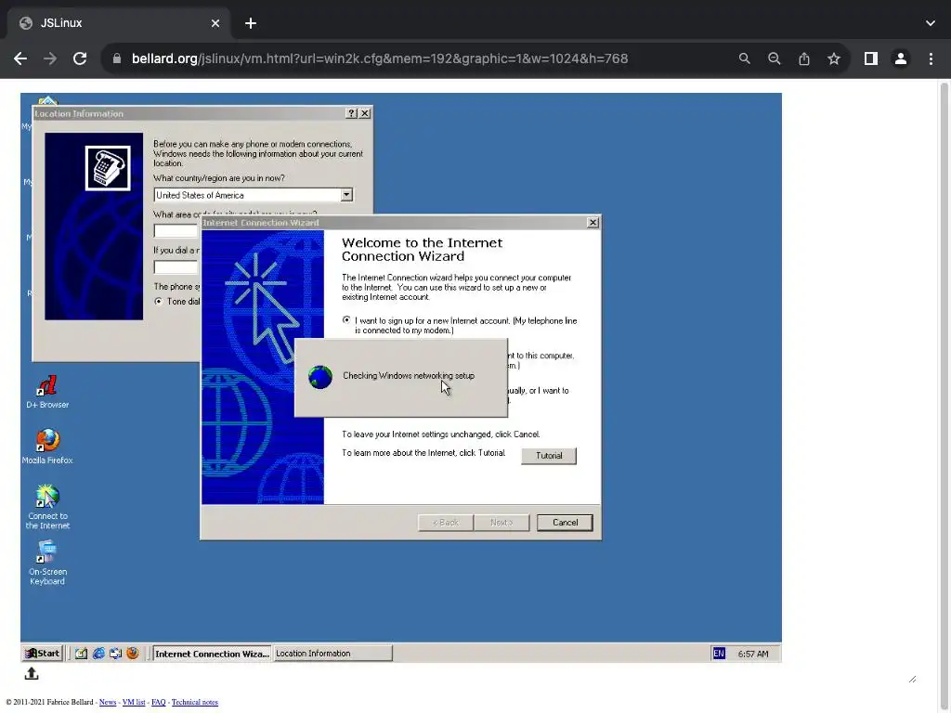The width and height of the screenshot is (951, 713).
Task: Close the Location Information dialog
Action: 364,113
